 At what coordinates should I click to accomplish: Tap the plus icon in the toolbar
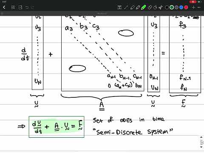pos(193,7)
